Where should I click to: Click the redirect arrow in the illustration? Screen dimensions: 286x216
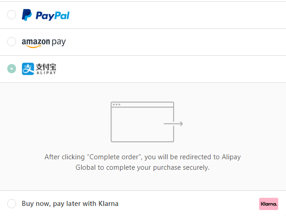pos(174,124)
